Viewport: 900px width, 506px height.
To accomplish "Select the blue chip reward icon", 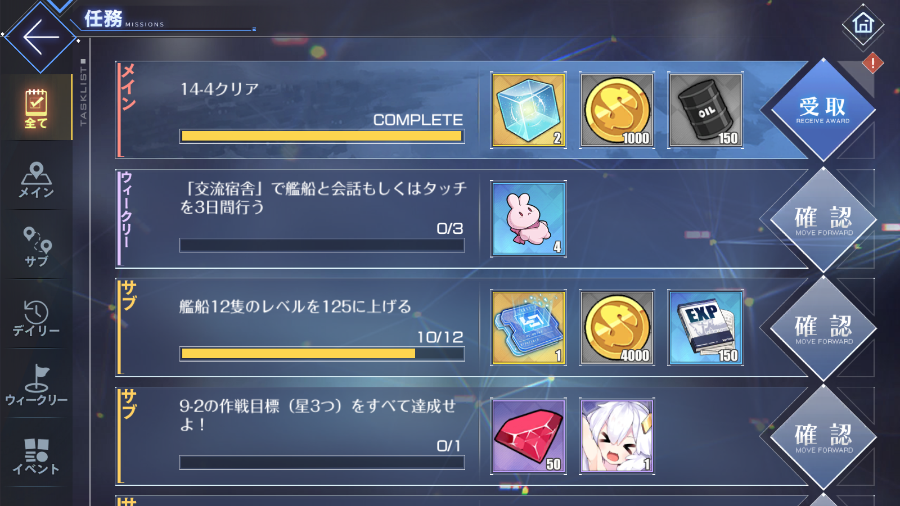I will pos(528,328).
